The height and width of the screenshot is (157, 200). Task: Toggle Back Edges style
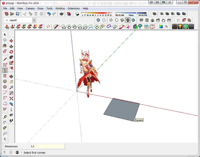pyautogui.click(x=104, y=20)
